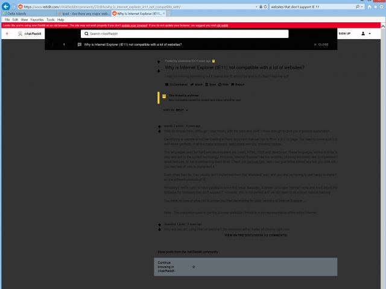The image size is (386, 289).
Task: Click View Entire Discussion (12 comments)
Action: 256,235
